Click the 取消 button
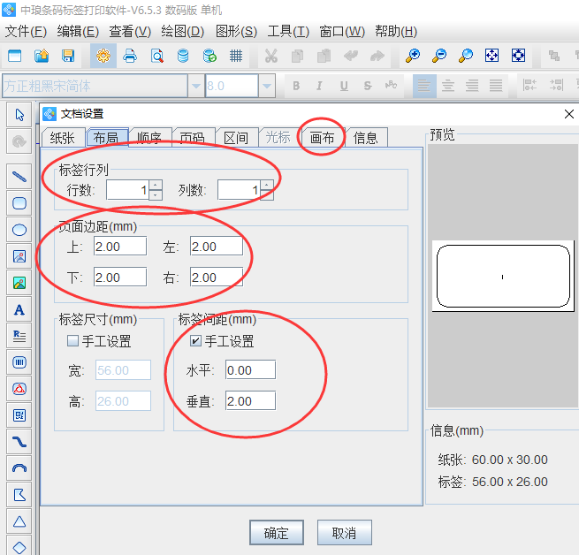The image size is (579, 555). coord(344,533)
